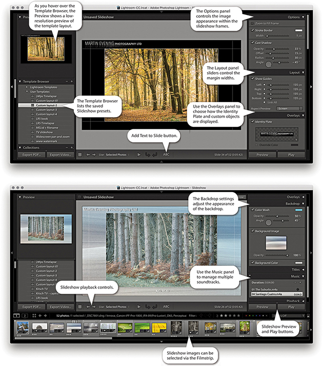Screen dimensions: 323x366
Task: Rotate adornment clockwise in upper toolbar
Action: click(155, 155)
